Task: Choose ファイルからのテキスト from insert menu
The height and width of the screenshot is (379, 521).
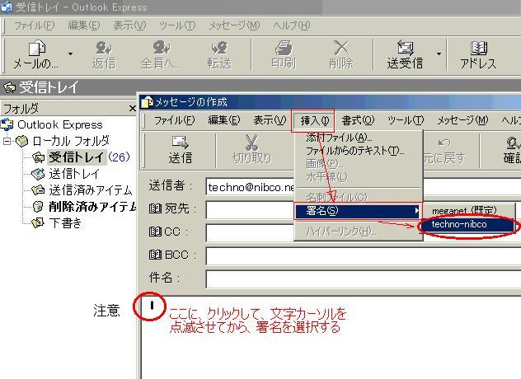Action: (354, 151)
